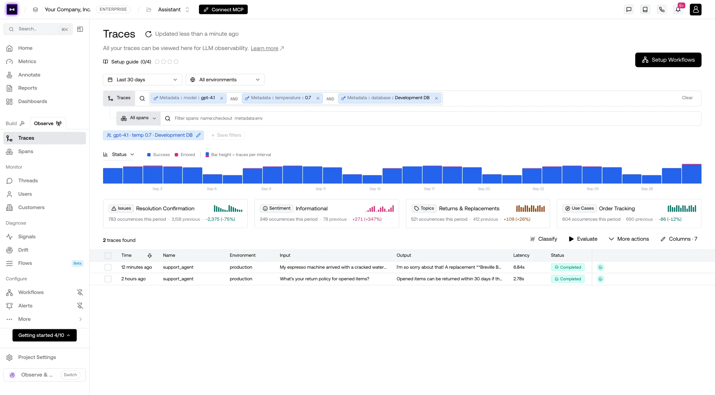
Task: Click the Workflows unpin icon in sidebar
Action: point(80,293)
